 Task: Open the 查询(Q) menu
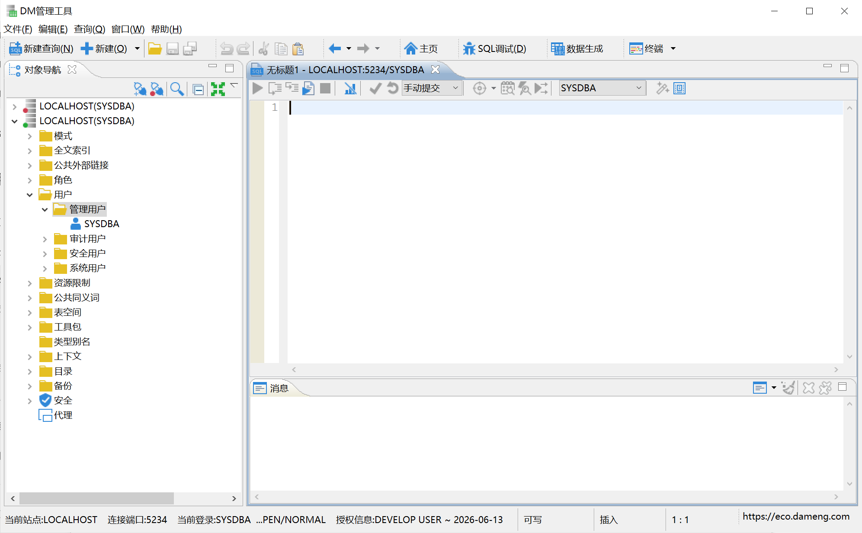click(89, 29)
